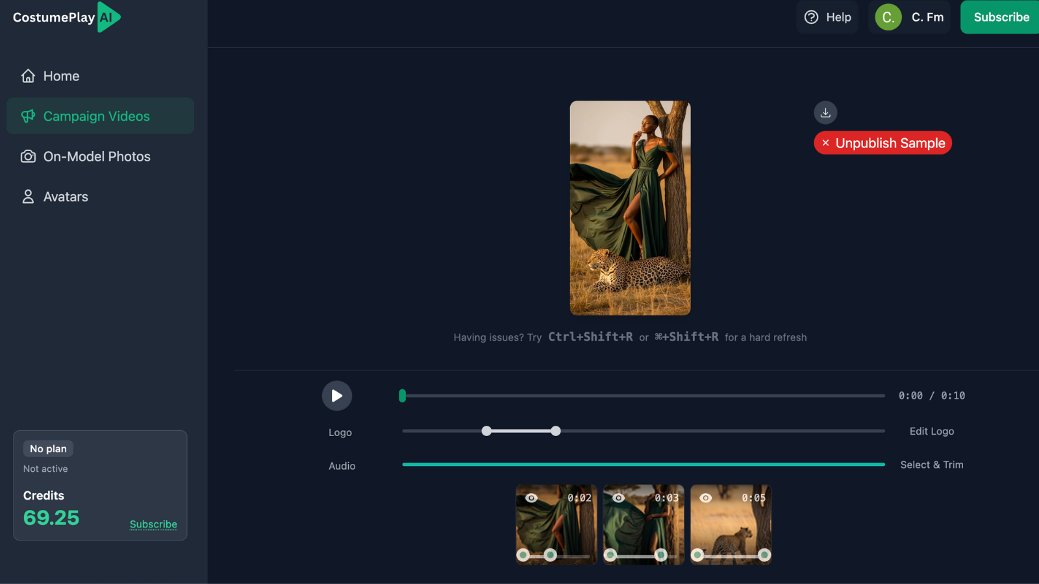Open the Subscribe link near credits
The image size is (1039, 584).
coord(153,524)
